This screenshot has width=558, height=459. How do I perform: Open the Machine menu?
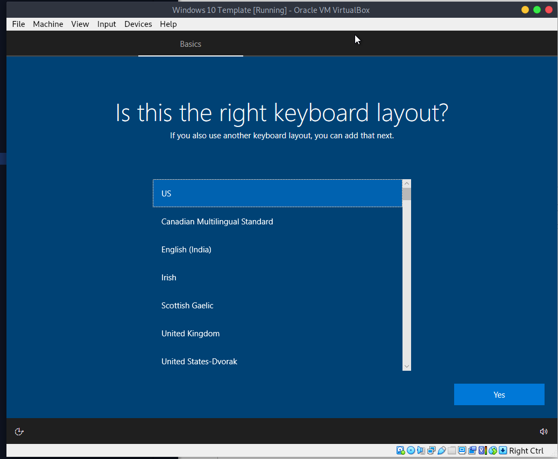point(48,24)
